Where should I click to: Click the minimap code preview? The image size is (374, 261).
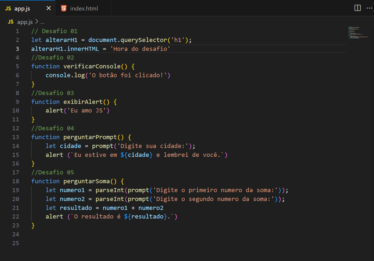click(x=358, y=33)
